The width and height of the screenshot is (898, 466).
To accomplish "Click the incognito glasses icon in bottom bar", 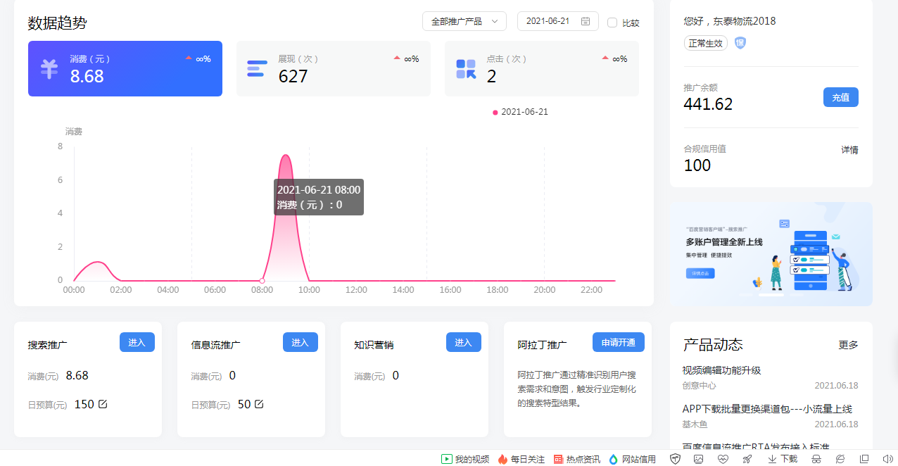I will click(x=816, y=459).
